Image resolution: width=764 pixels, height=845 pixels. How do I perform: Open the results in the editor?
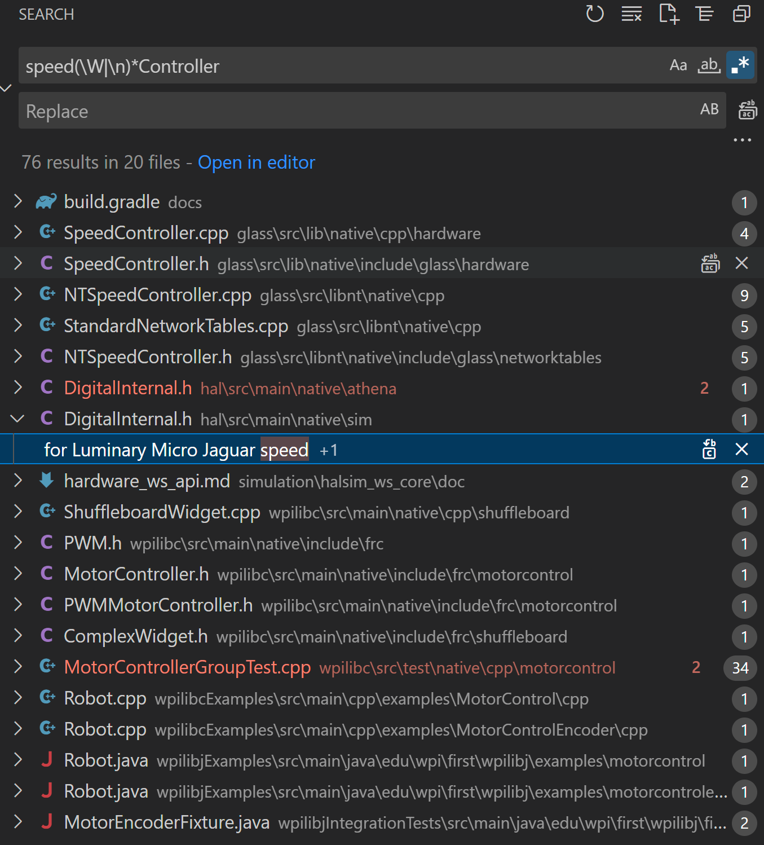[256, 162]
